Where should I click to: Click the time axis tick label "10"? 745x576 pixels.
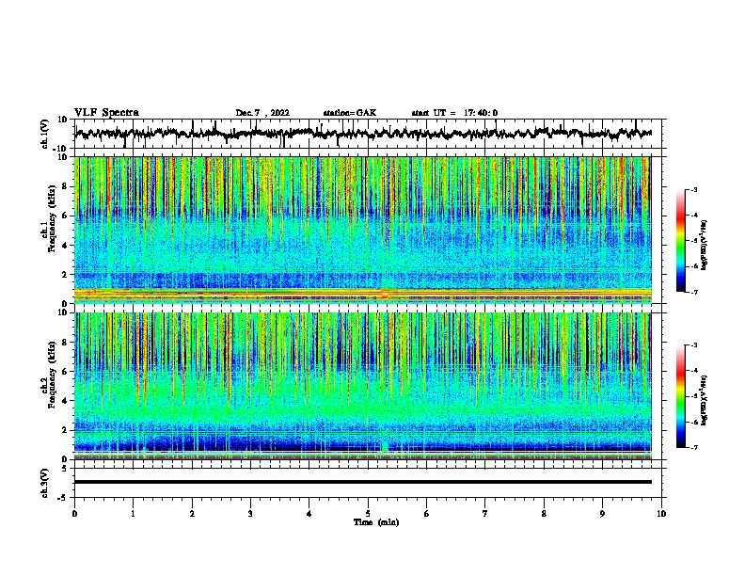coord(661,514)
